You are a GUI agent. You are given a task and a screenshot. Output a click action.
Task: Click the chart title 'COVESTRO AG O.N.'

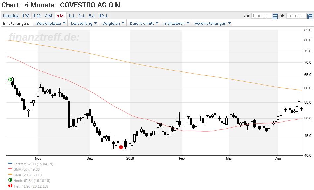(x=91, y=5)
